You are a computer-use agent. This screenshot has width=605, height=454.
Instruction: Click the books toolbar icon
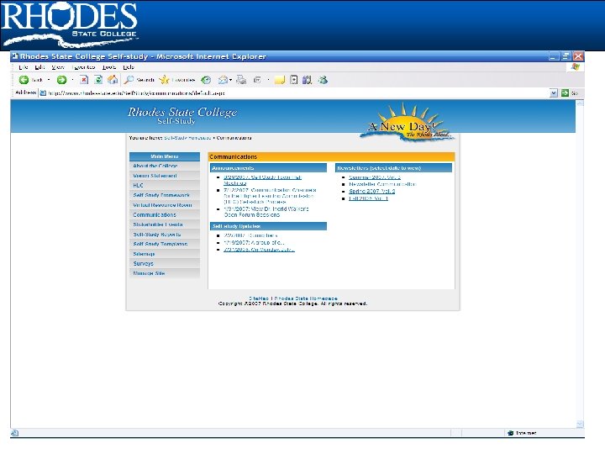pos(308,80)
